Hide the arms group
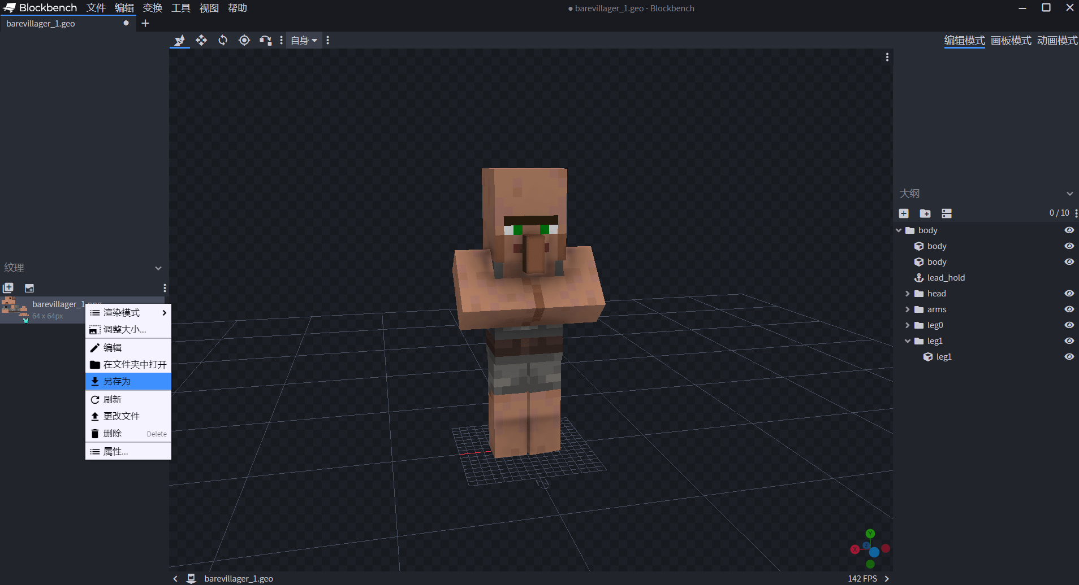Viewport: 1079px width, 585px height. (1069, 309)
